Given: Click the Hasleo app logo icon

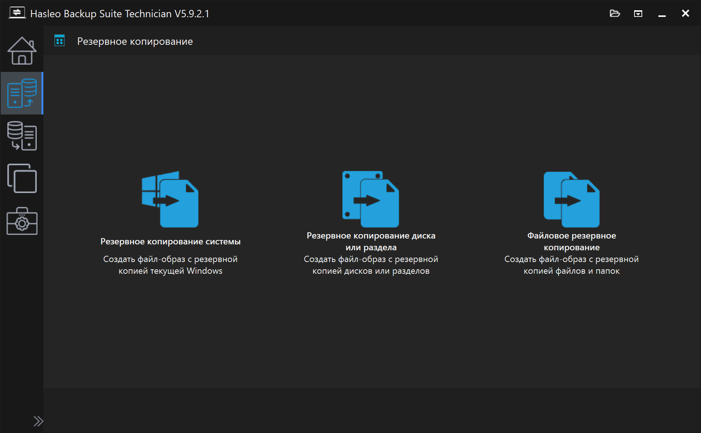Looking at the screenshot, I should tap(17, 13).
